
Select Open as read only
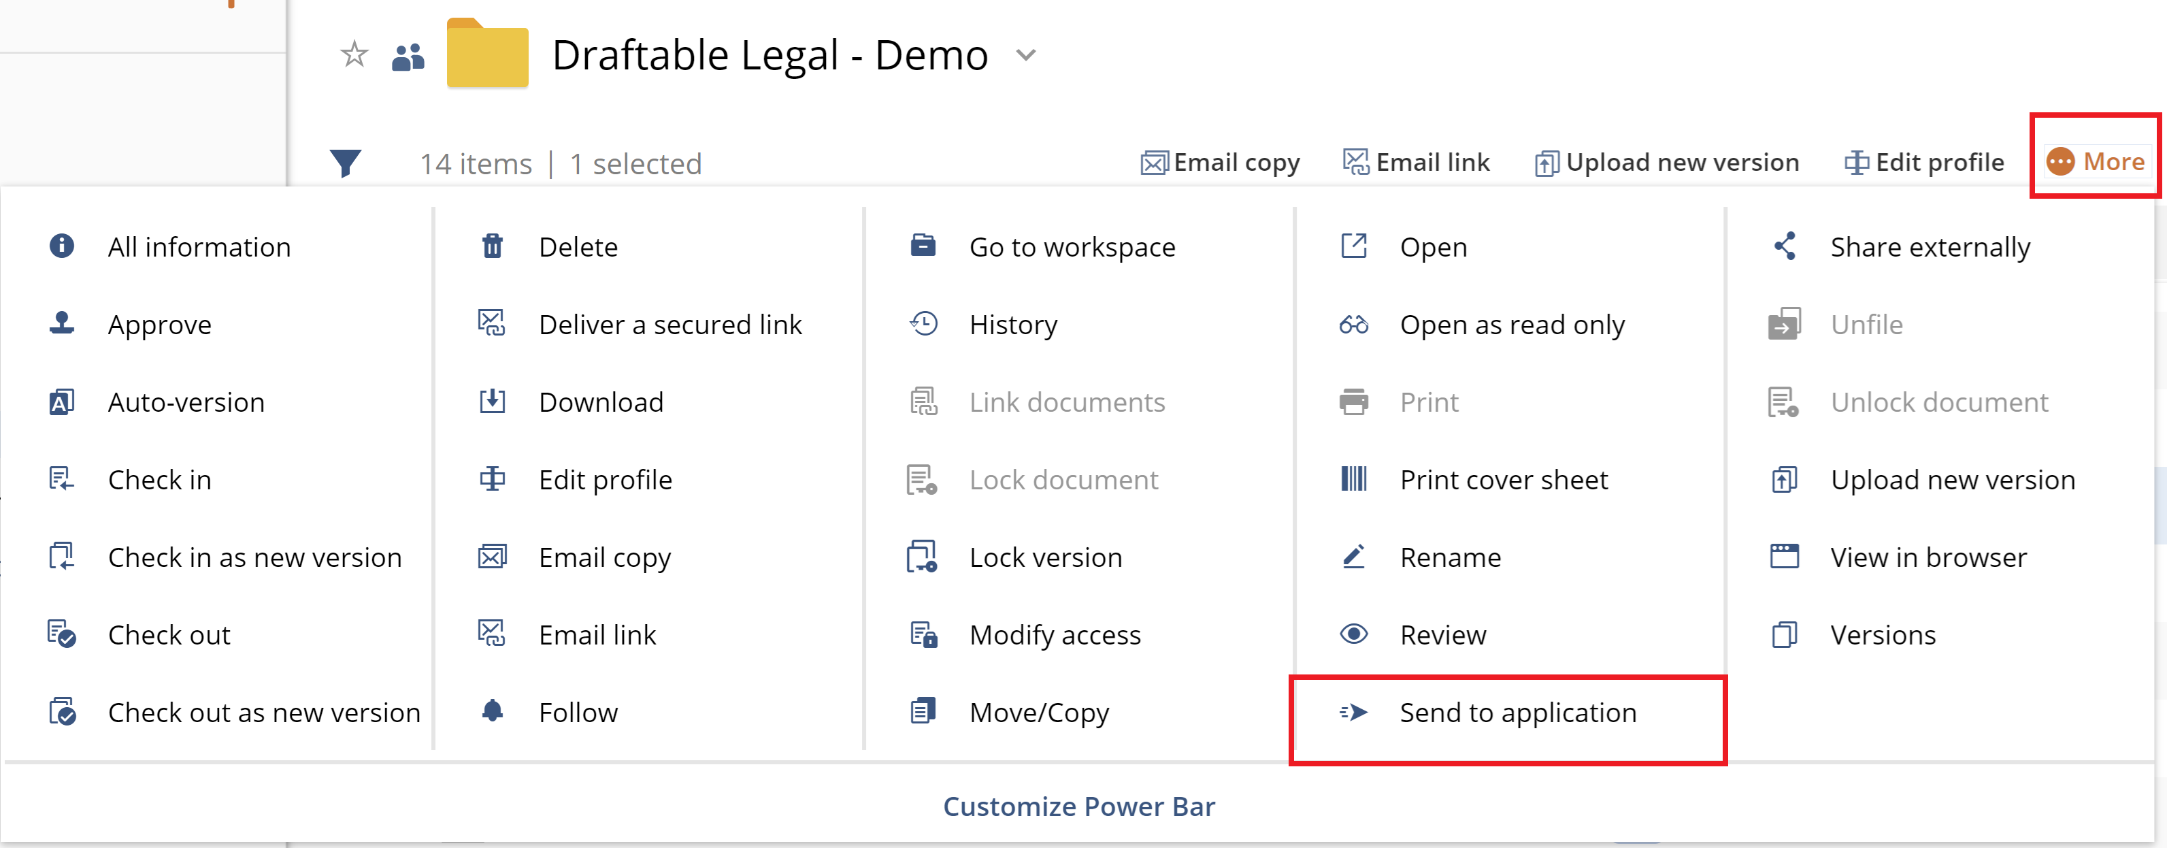(1511, 325)
